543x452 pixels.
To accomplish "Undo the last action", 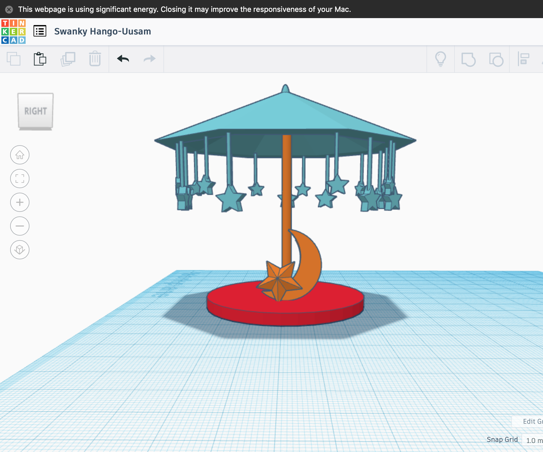I will click(x=122, y=59).
